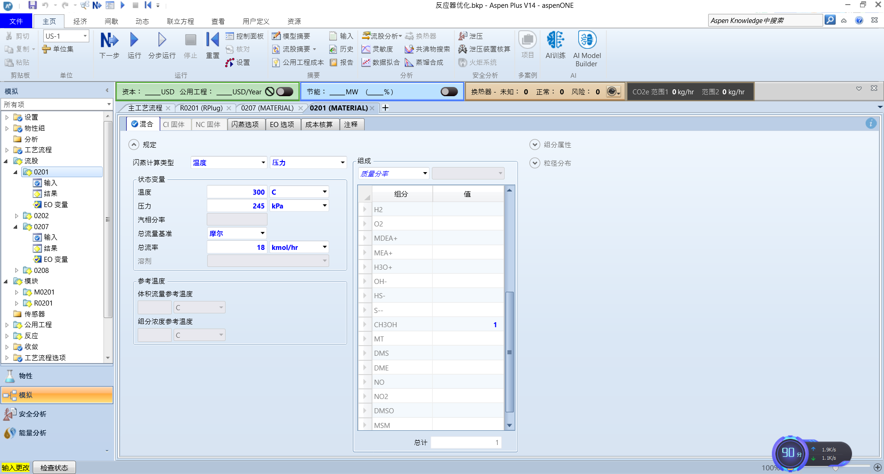Toggle the economics (资本) activation switch
The image size is (884, 474).
point(285,92)
